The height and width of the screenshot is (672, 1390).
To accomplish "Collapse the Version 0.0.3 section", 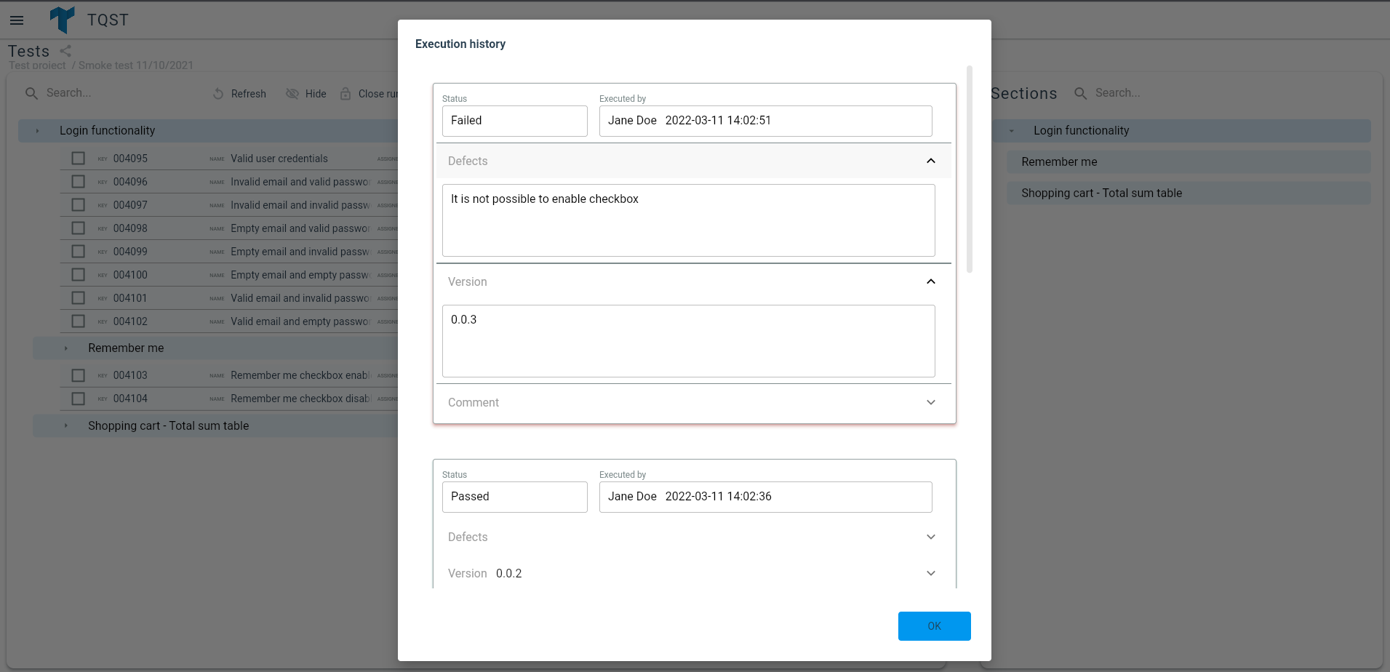I will pos(931,281).
